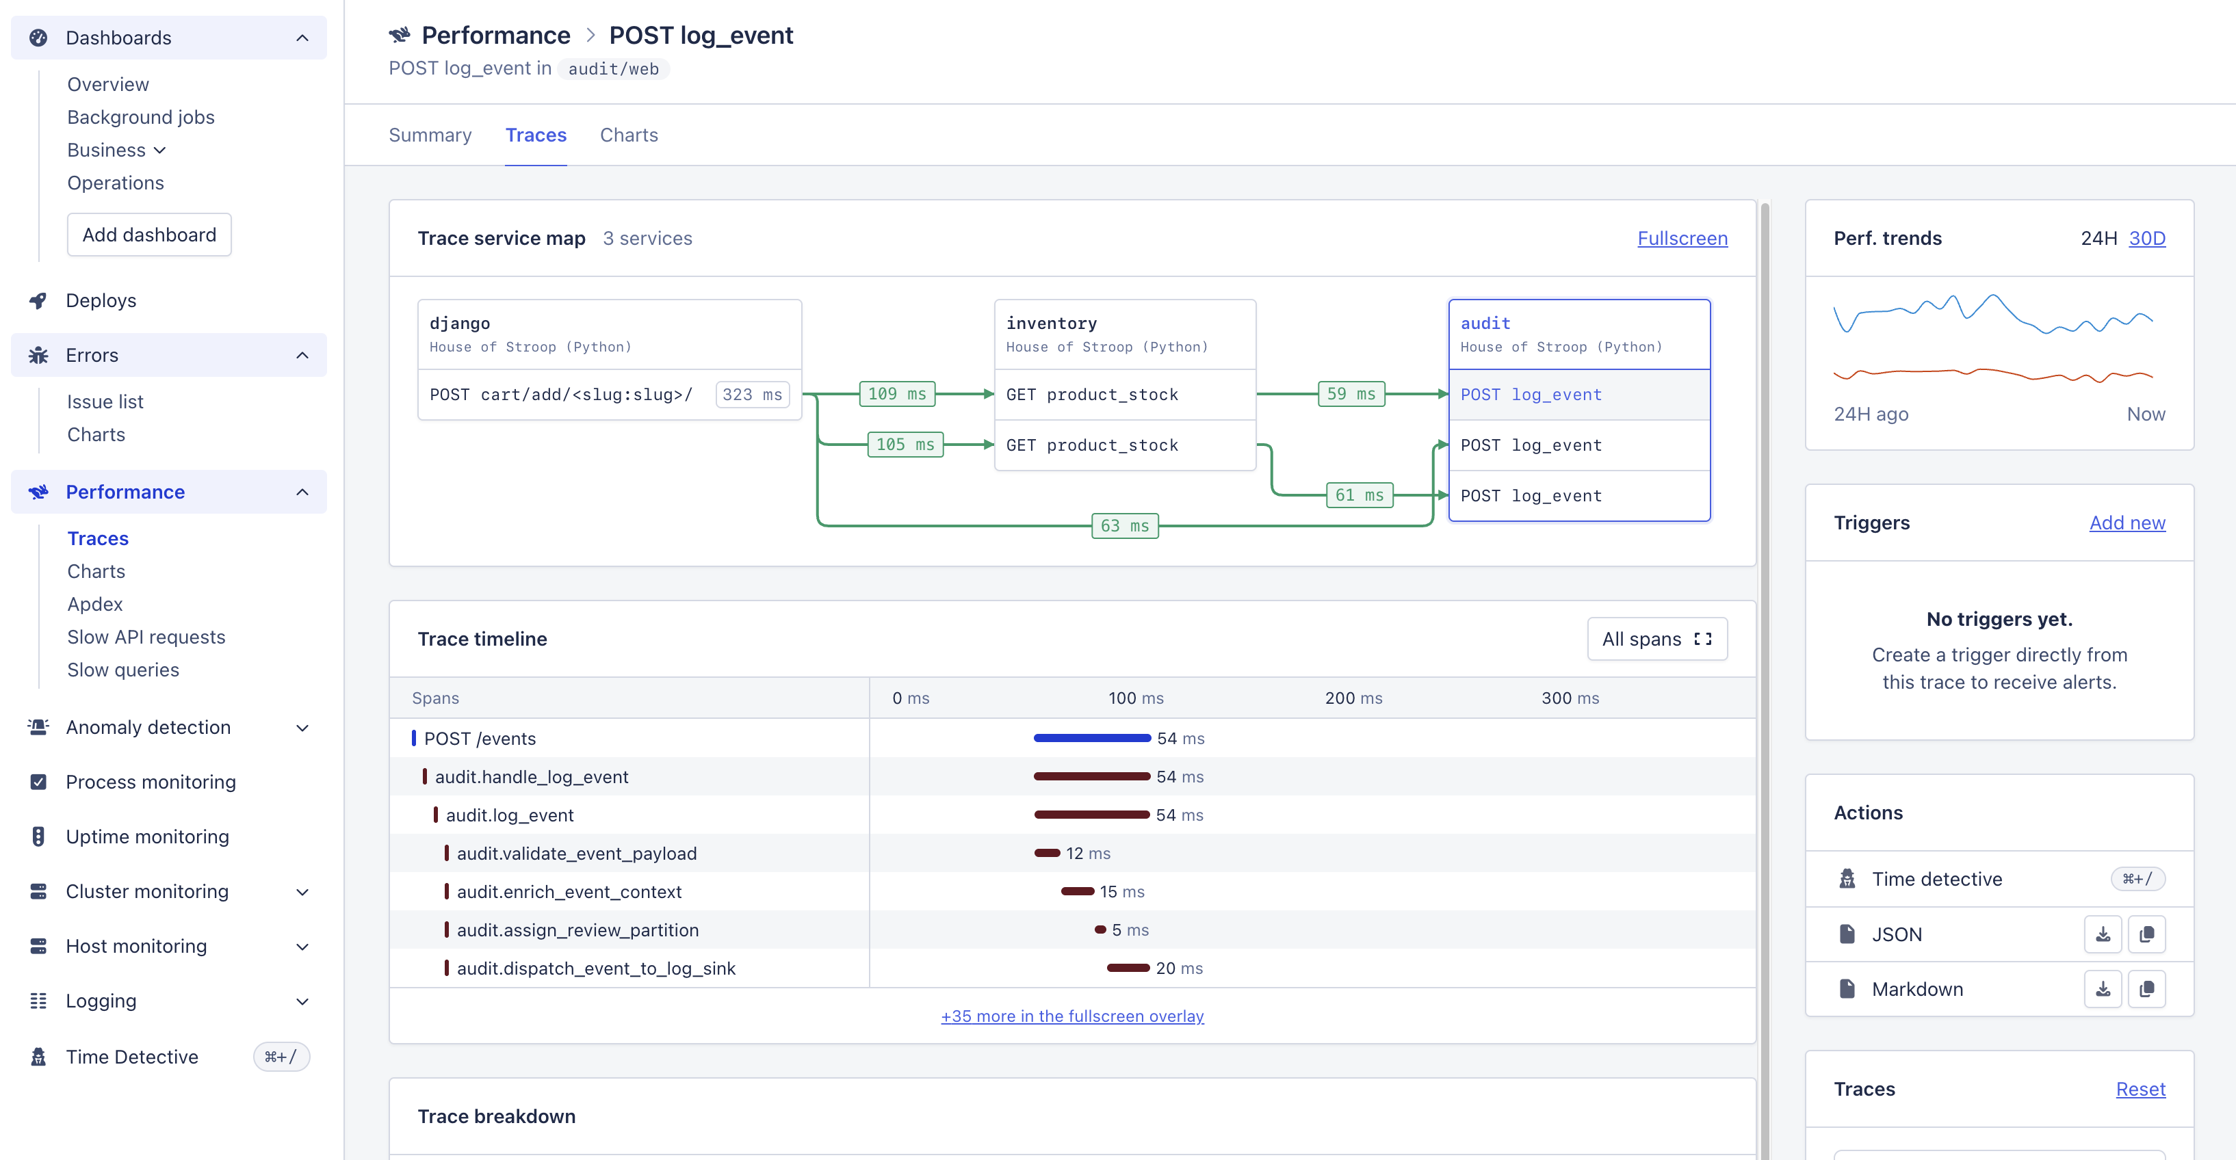The image size is (2236, 1160).
Task: Copy the Markdown trace to clipboard
Action: pyautogui.click(x=2146, y=989)
